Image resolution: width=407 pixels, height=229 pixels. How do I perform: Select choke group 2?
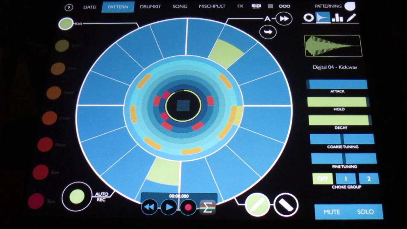(x=369, y=179)
